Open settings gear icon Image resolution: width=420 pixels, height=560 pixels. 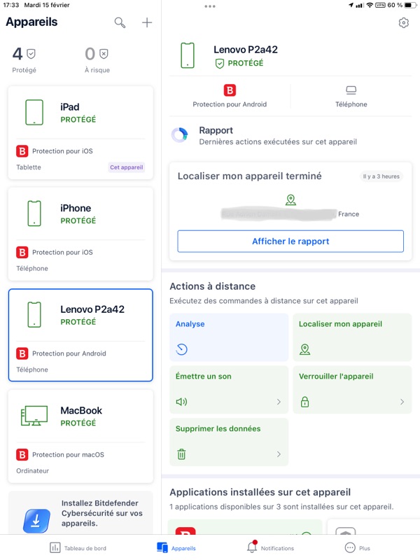(403, 23)
